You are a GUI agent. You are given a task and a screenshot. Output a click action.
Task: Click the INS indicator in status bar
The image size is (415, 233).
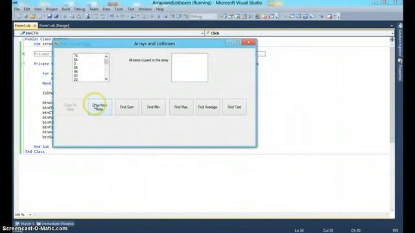click(x=396, y=230)
